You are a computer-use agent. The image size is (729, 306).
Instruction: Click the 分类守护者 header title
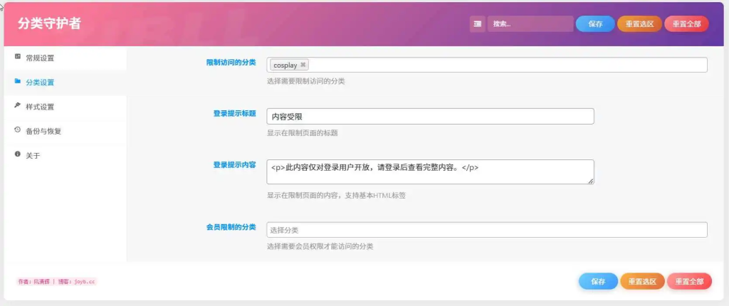point(49,23)
